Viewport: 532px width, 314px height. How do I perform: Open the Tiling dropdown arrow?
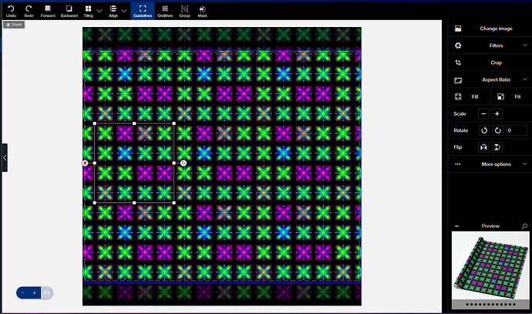[99, 11]
